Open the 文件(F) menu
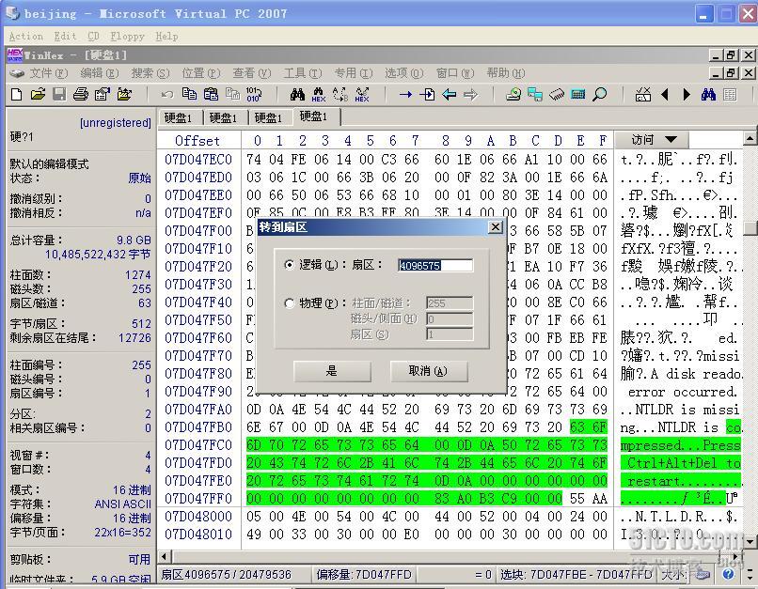 coord(48,73)
